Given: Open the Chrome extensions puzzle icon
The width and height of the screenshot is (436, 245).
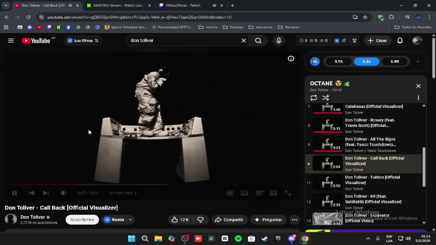Looking at the screenshot, I should pyautogui.click(x=391, y=17).
